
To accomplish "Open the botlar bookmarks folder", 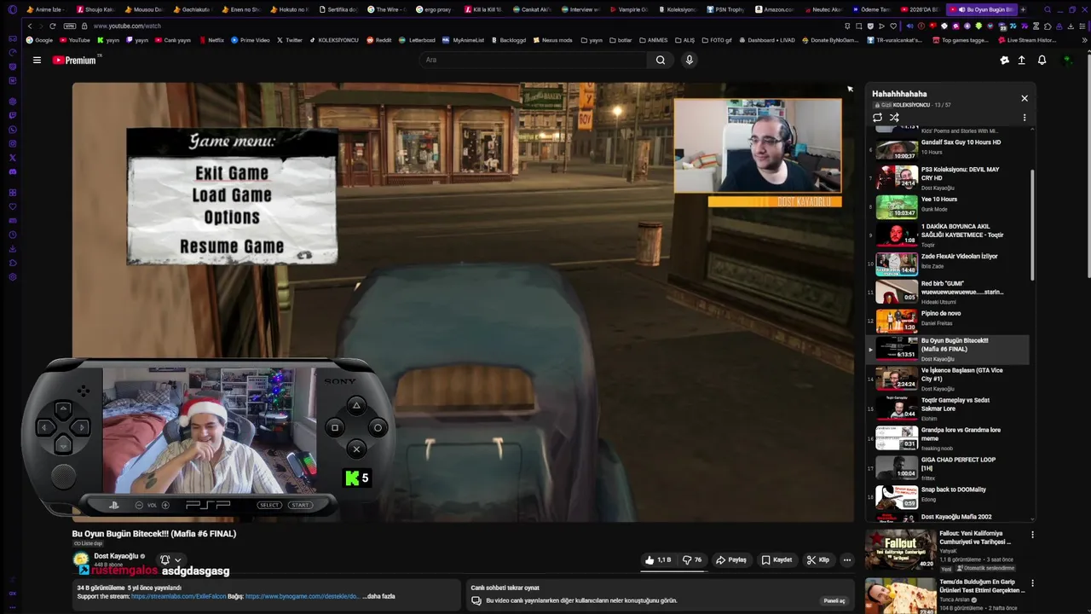I will pyautogui.click(x=621, y=40).
